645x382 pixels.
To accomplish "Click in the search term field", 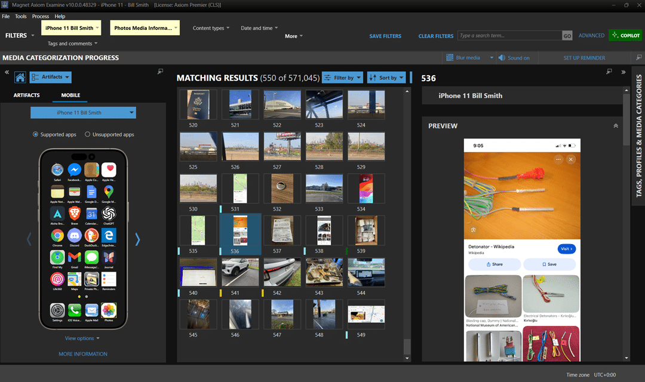I will [509, 36].
